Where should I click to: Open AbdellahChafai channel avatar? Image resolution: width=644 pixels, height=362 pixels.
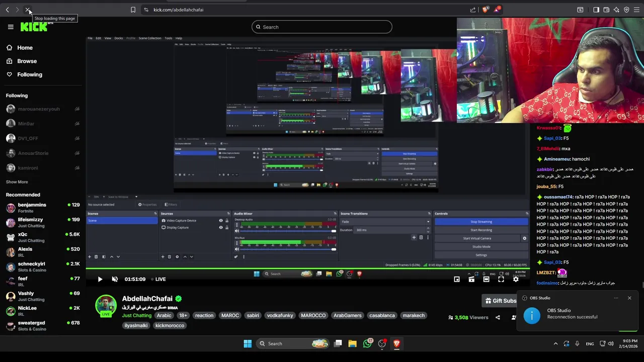(x=106, y=306)
